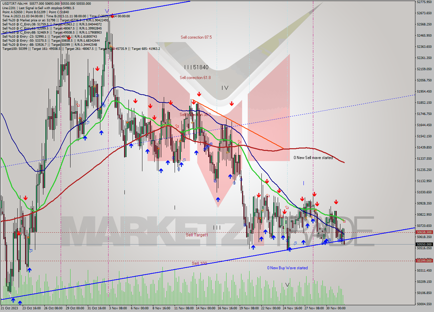434x312 pixels.
Task: Click the 52568.250 price axis value
Action: 424,24
